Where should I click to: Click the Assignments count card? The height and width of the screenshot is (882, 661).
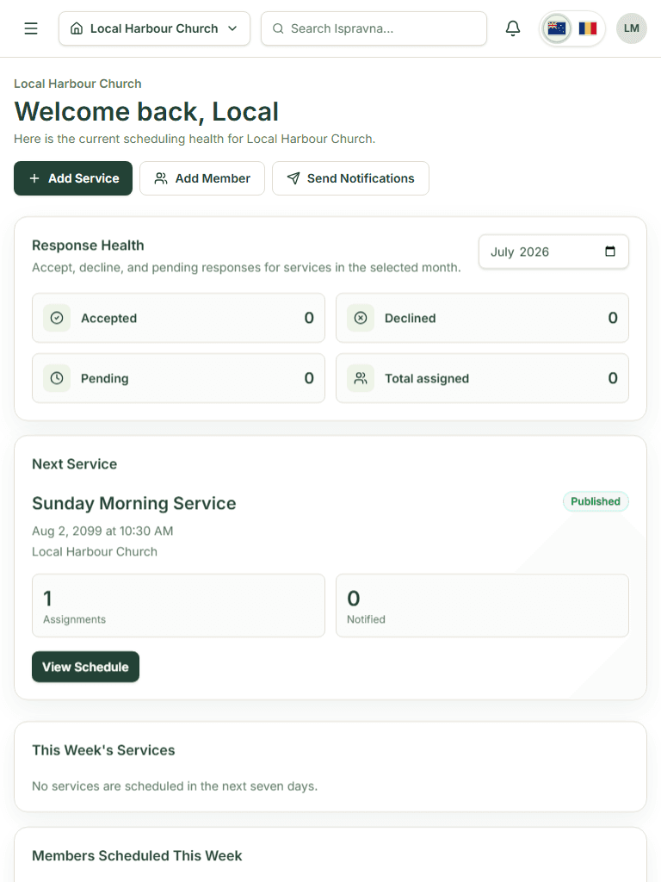pyautogui.click(x=179, y=606)
